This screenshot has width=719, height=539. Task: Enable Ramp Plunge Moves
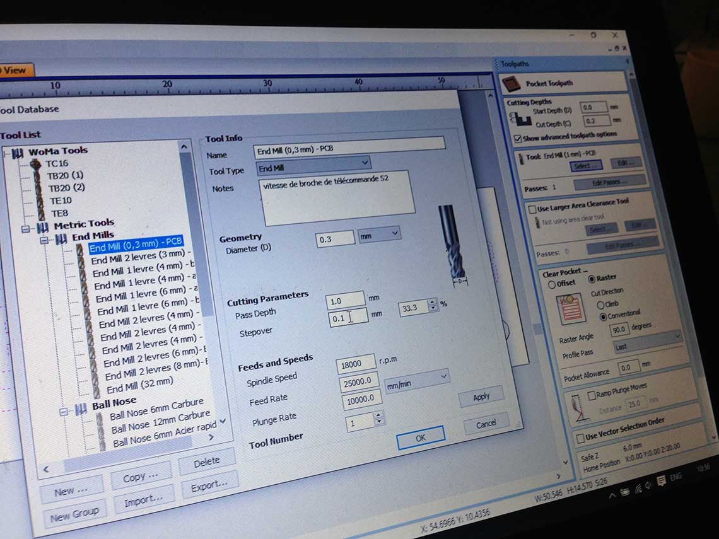[592, 395]
